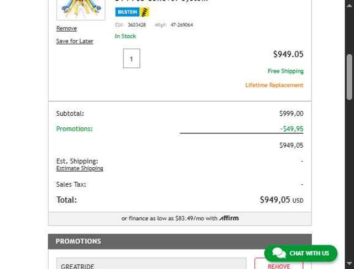Click the scrollbar down arrow
354x269 pixels.
point(349,264)
